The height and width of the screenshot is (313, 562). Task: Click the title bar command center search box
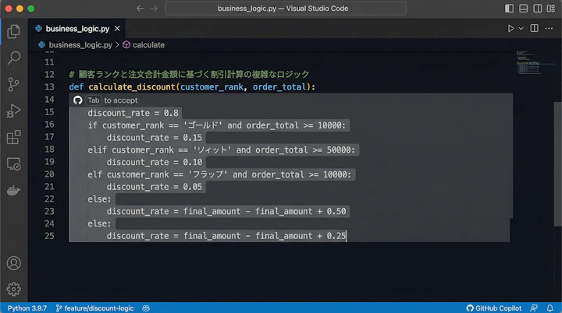point(286,9)
